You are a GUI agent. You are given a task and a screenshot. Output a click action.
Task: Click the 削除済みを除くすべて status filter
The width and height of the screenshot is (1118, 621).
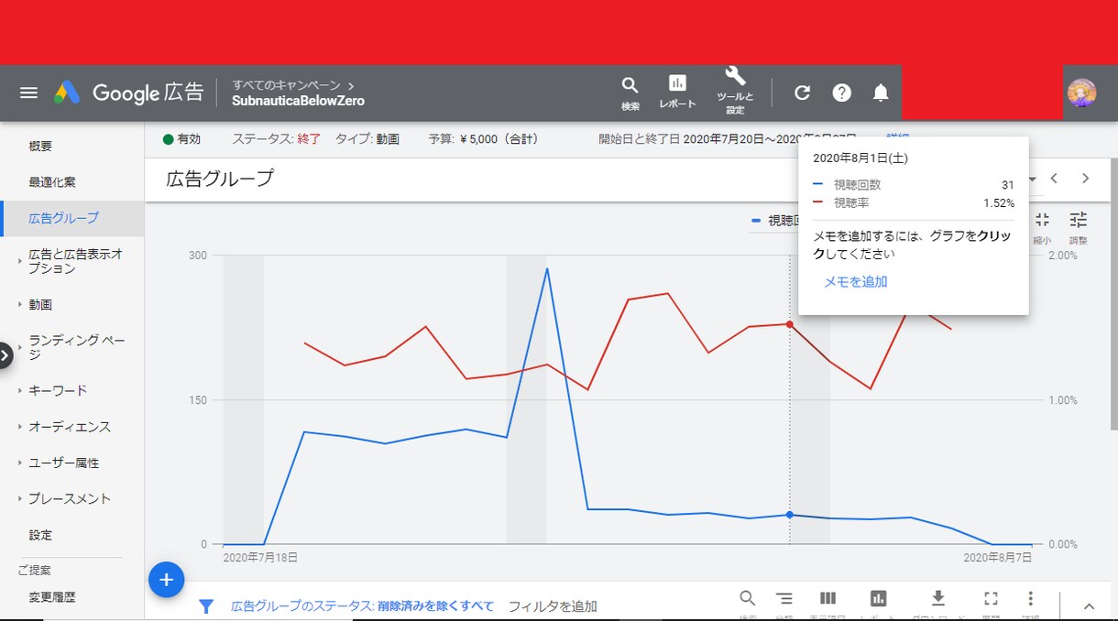click(435, 606)
